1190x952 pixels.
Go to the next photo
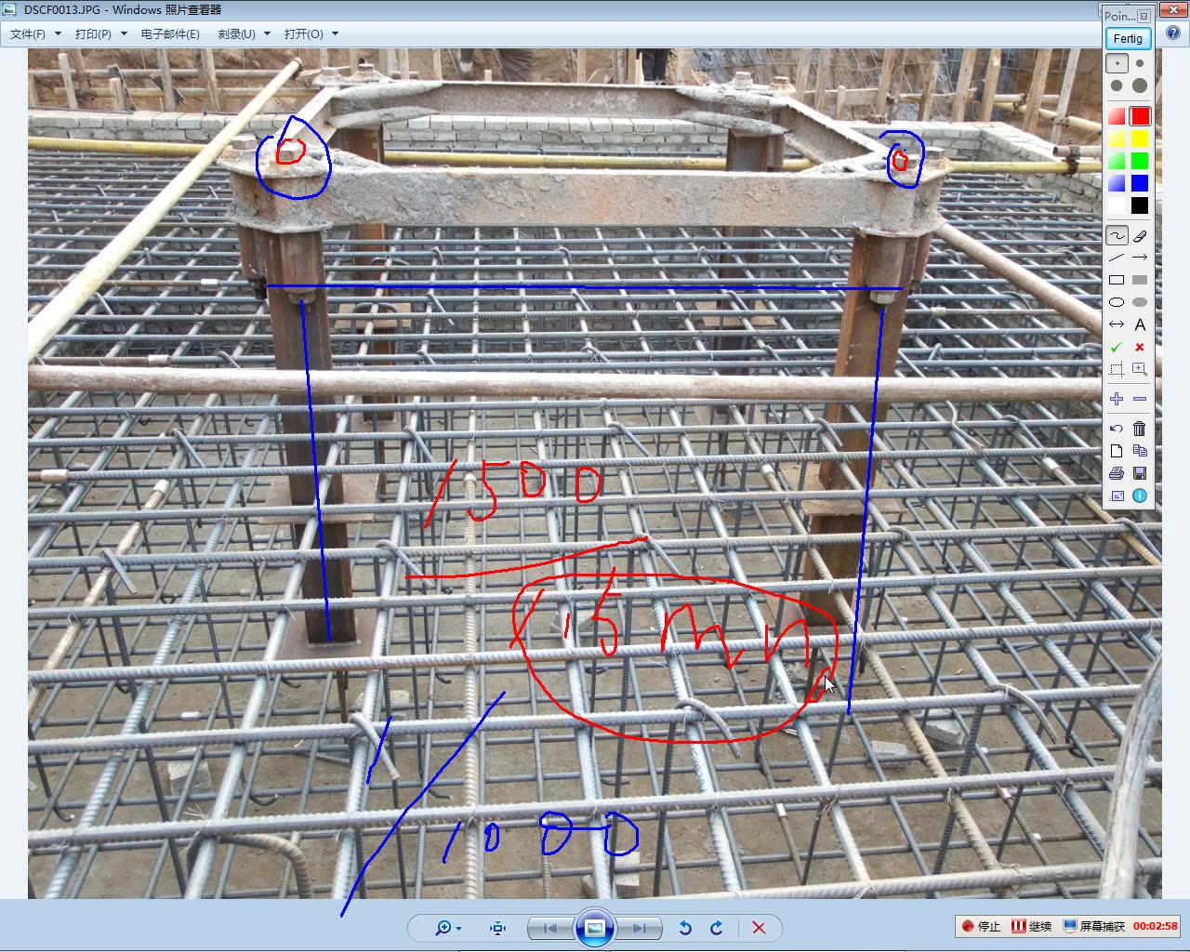click(640, 928)
